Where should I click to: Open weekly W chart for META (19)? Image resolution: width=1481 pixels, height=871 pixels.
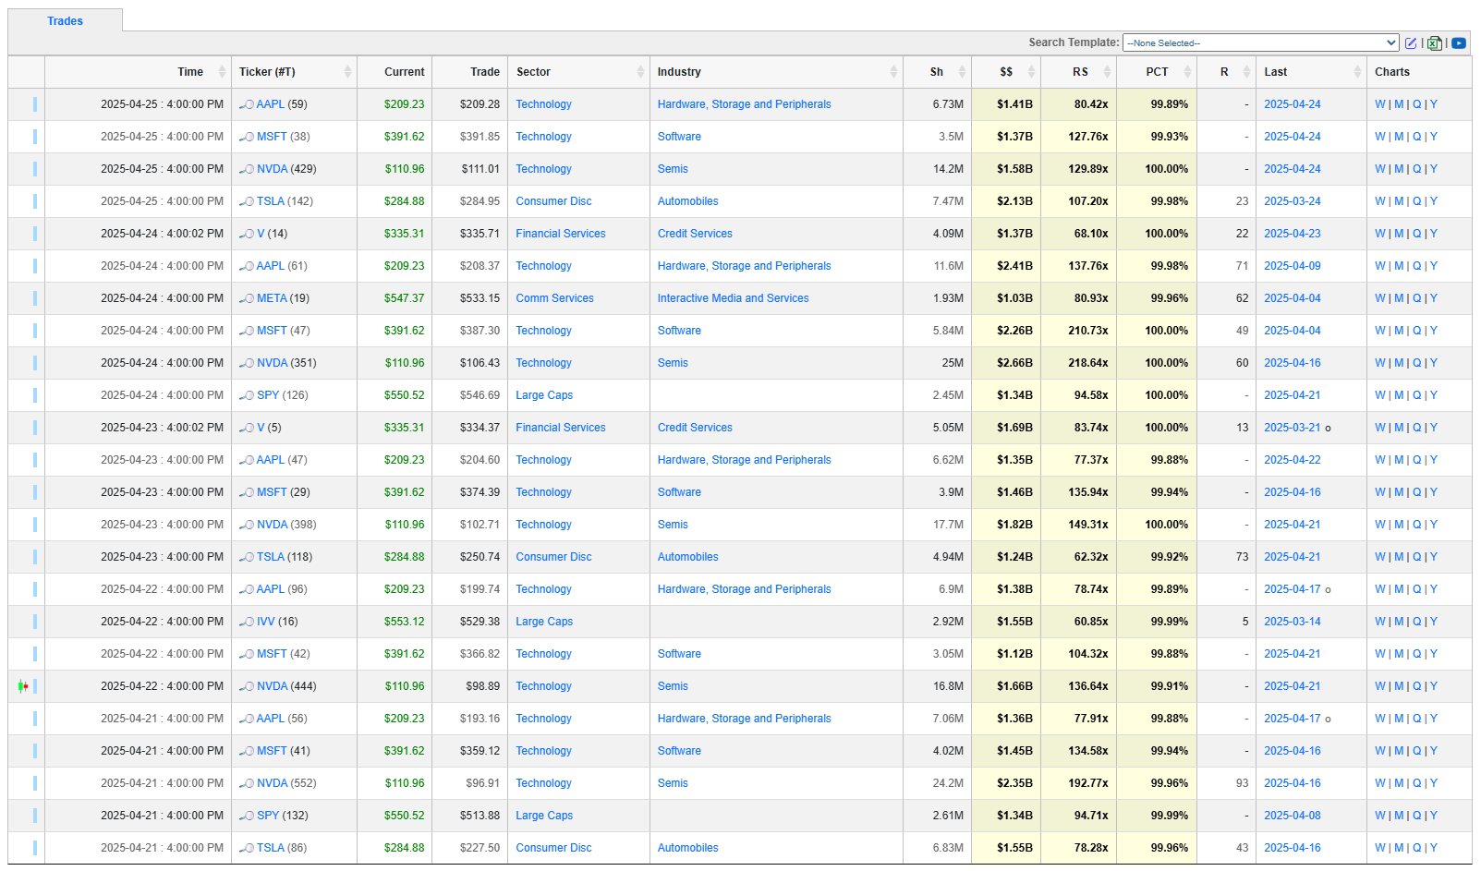[x=1379, y=298]
